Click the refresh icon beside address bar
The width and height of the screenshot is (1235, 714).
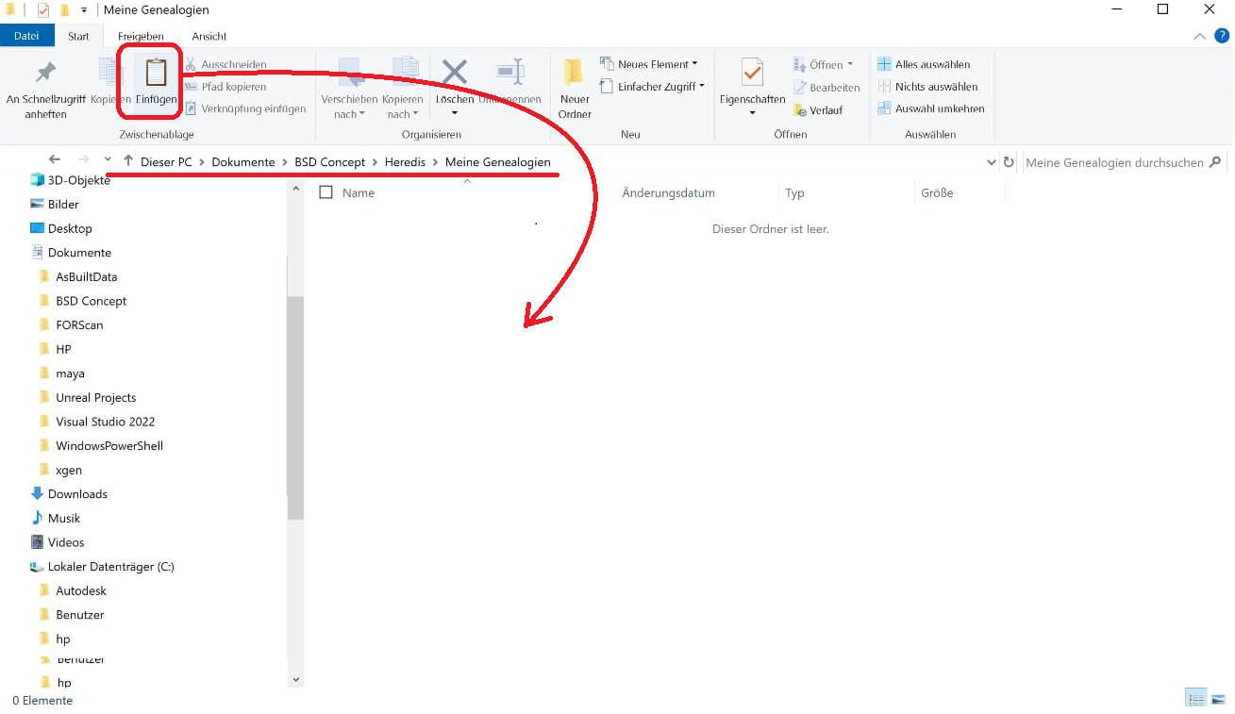pyautogui.click(x=1009, y=162)
